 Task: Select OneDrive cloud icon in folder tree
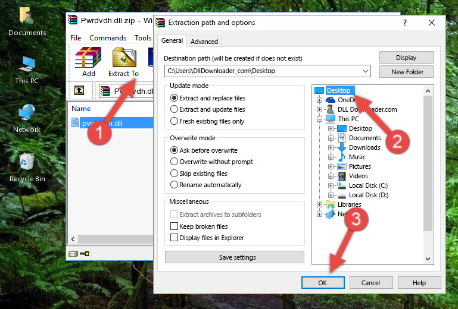click(x=331, y=100)
